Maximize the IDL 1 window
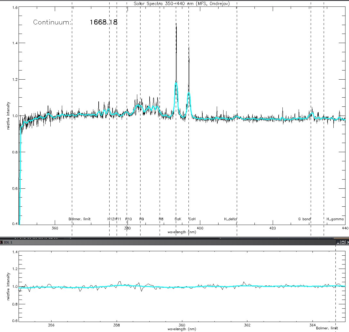Viewport: 349px width, 332px height. pyautogui.click(x=343, y=242)
